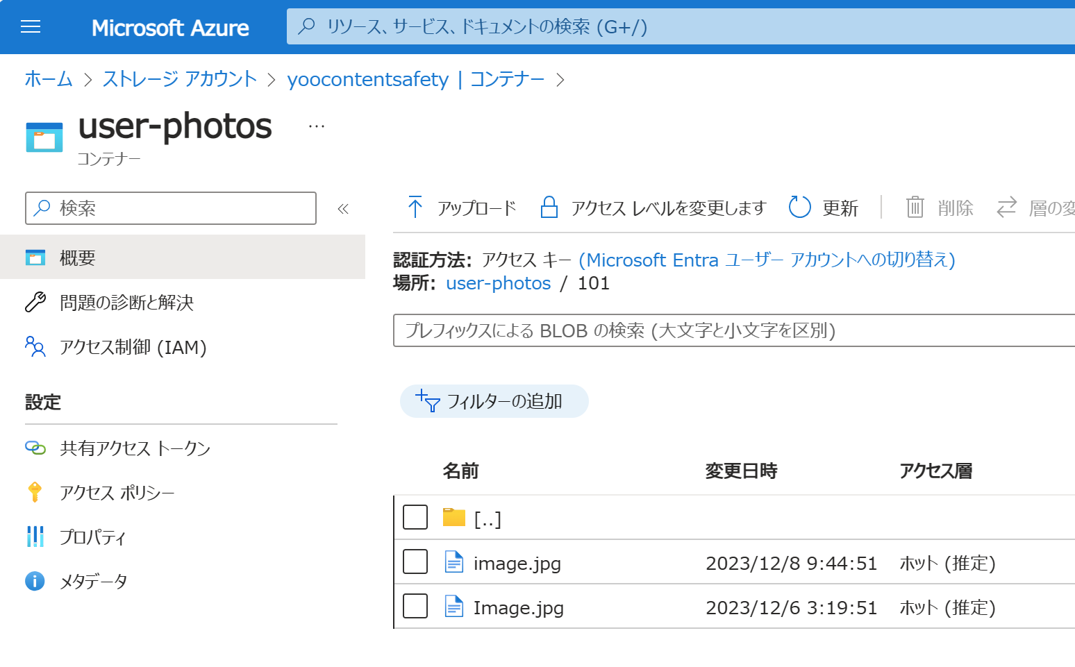
Task: Click the Microsoft Azure logo text
Action: (x=170, y=28)
